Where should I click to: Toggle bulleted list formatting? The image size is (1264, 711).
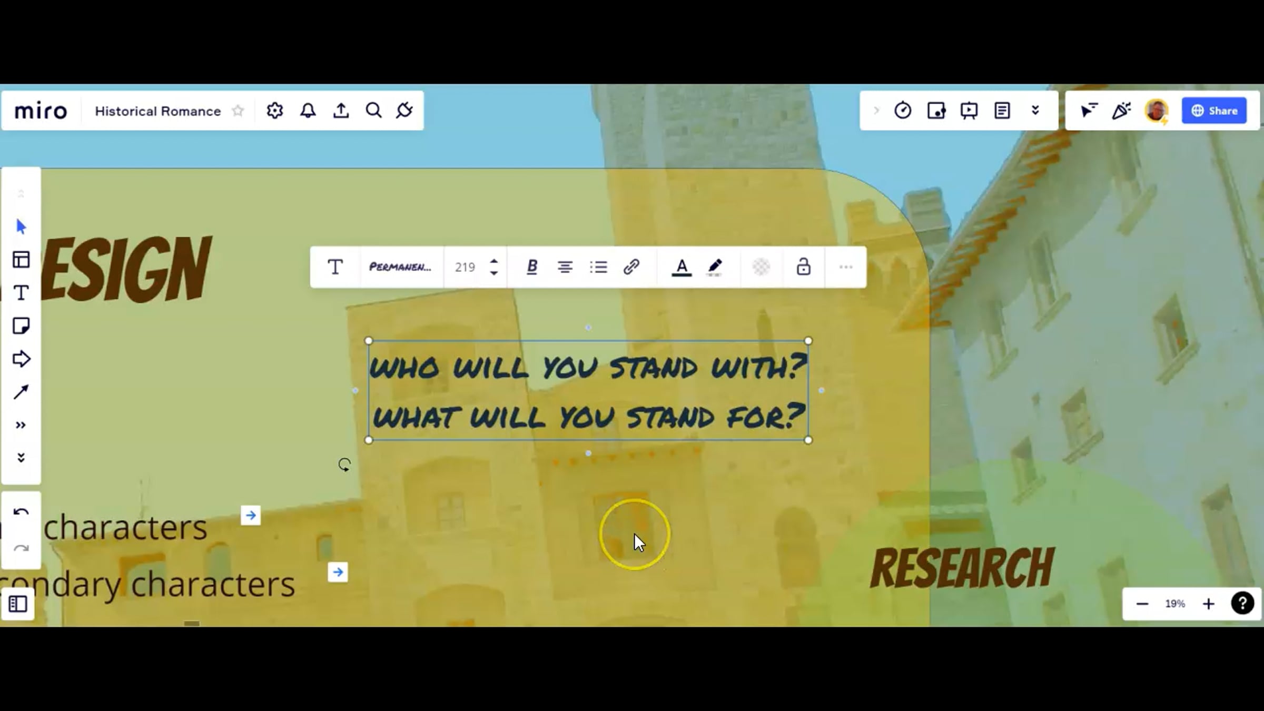point(598,267)
